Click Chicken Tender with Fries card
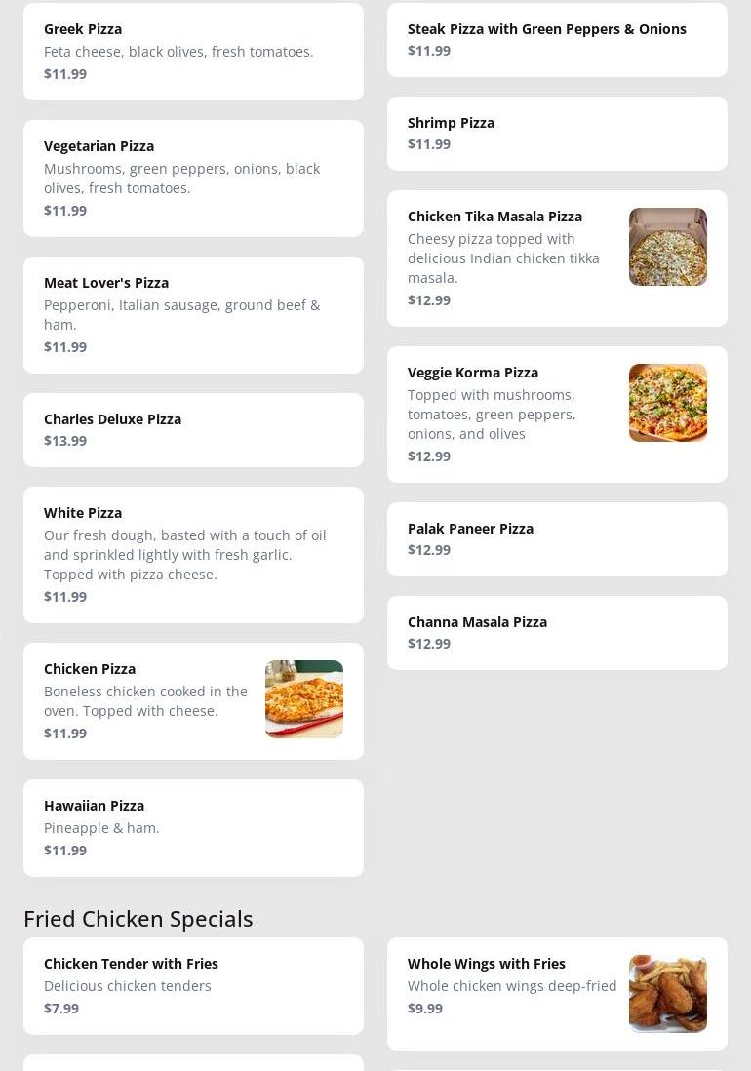 tap(193, 985)
